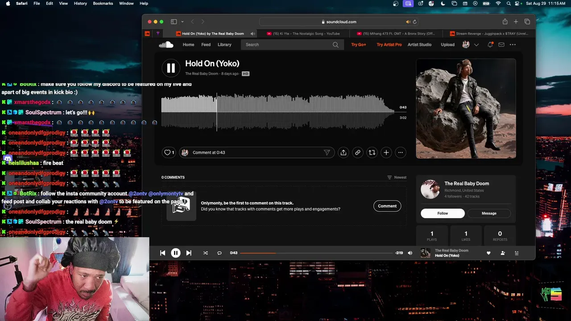Mute audio with the player volume icon
The width and height of the screenshot is (571, 321).
(410, 253)
